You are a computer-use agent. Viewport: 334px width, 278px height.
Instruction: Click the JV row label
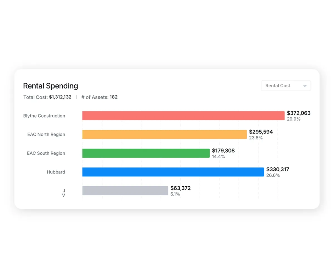click(64, 193)
